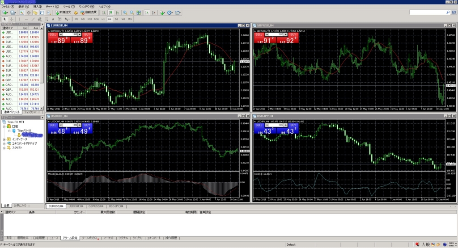Image resolution: width=458 pixels, height=248 pixels.
Task: Open the periods clock dropdown icon
Action: click(170, 13)
